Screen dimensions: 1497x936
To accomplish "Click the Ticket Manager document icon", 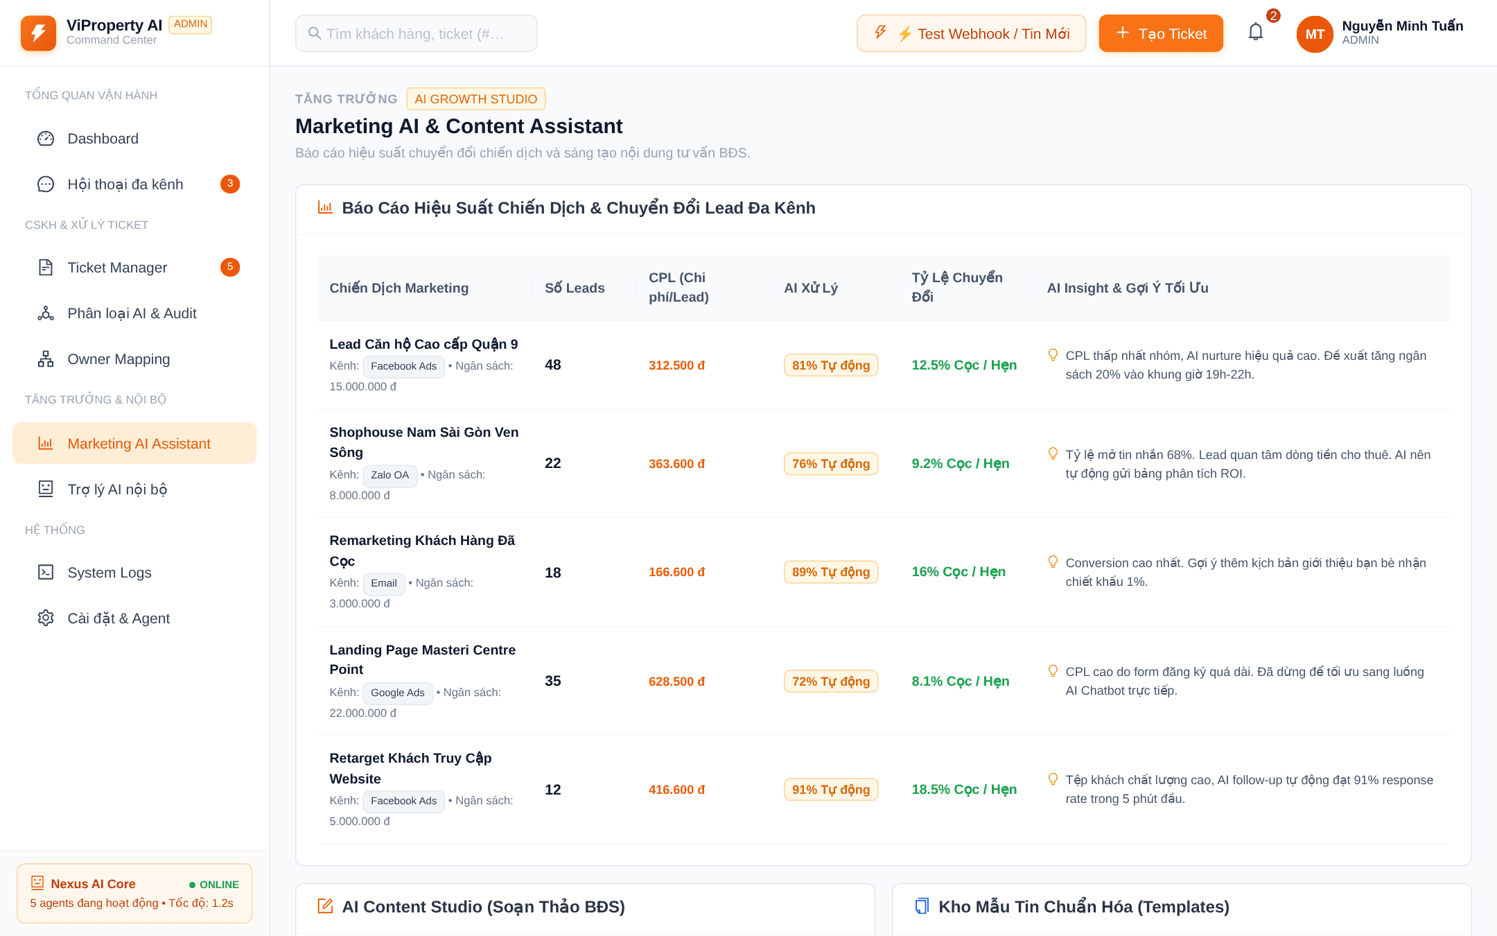I will 46,268.
